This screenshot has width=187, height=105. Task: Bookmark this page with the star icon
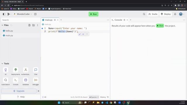(x=172, y=5)
